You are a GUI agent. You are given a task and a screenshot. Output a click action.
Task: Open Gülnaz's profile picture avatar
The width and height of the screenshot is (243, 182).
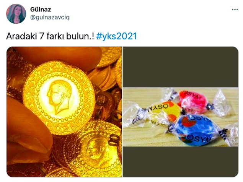click(x=16, y=14)
